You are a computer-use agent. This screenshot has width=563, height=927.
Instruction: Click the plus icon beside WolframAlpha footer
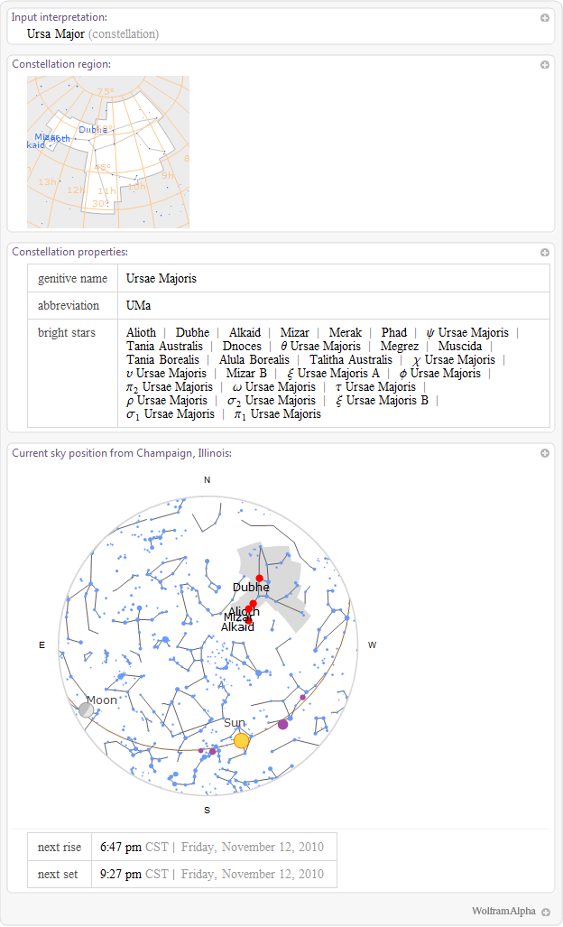click(546, 912)
